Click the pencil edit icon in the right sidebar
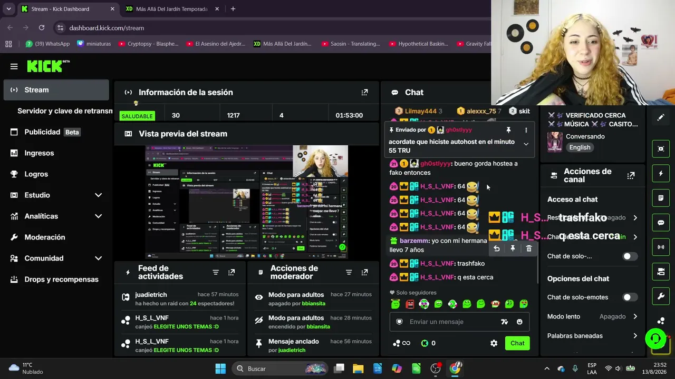The image size is (675, 379). pos(661,117)
